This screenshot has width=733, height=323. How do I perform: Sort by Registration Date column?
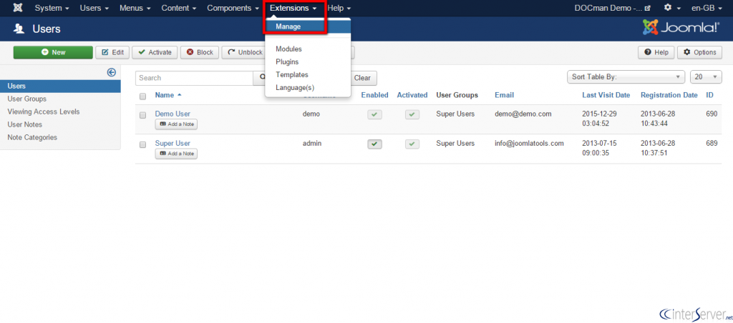click(669, 95)
